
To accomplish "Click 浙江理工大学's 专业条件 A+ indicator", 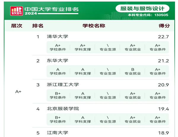I will [x=158, y=95].
